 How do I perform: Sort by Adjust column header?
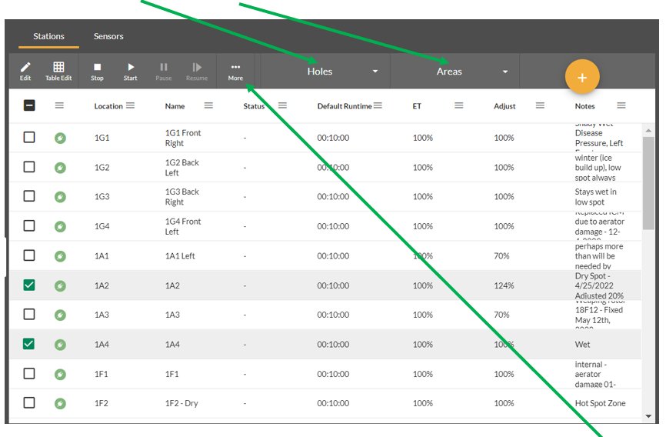(504, 106)
